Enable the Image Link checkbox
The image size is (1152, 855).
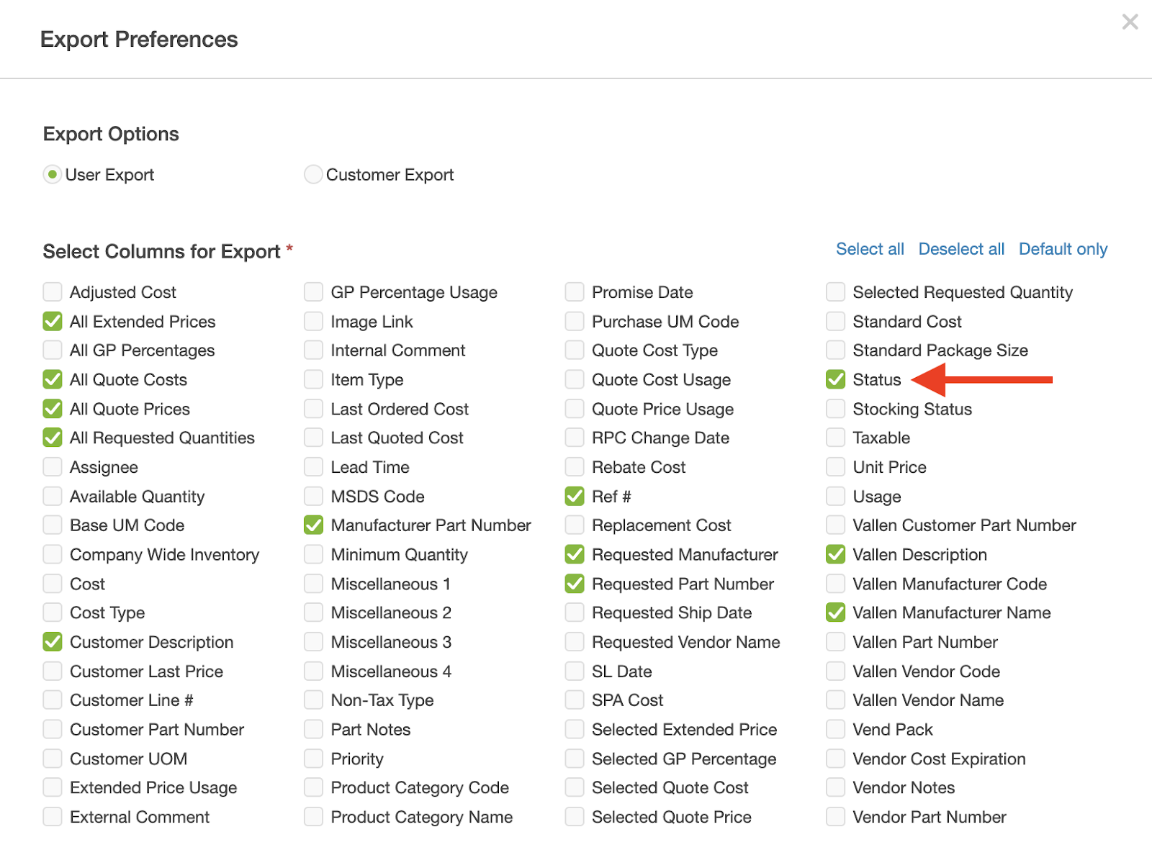(x=313, y=321)
